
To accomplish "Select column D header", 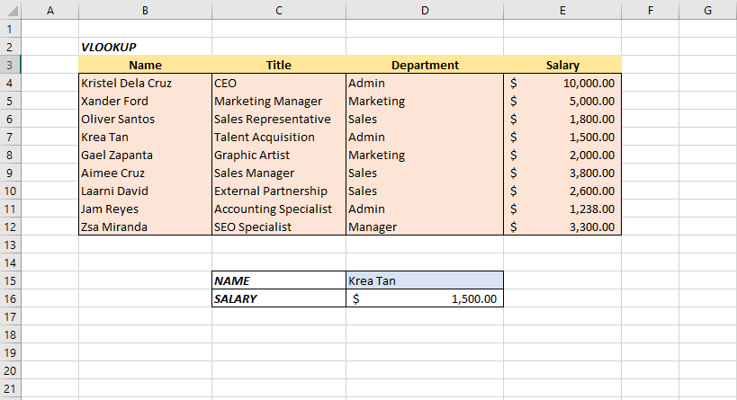I will tap(425, 10).
